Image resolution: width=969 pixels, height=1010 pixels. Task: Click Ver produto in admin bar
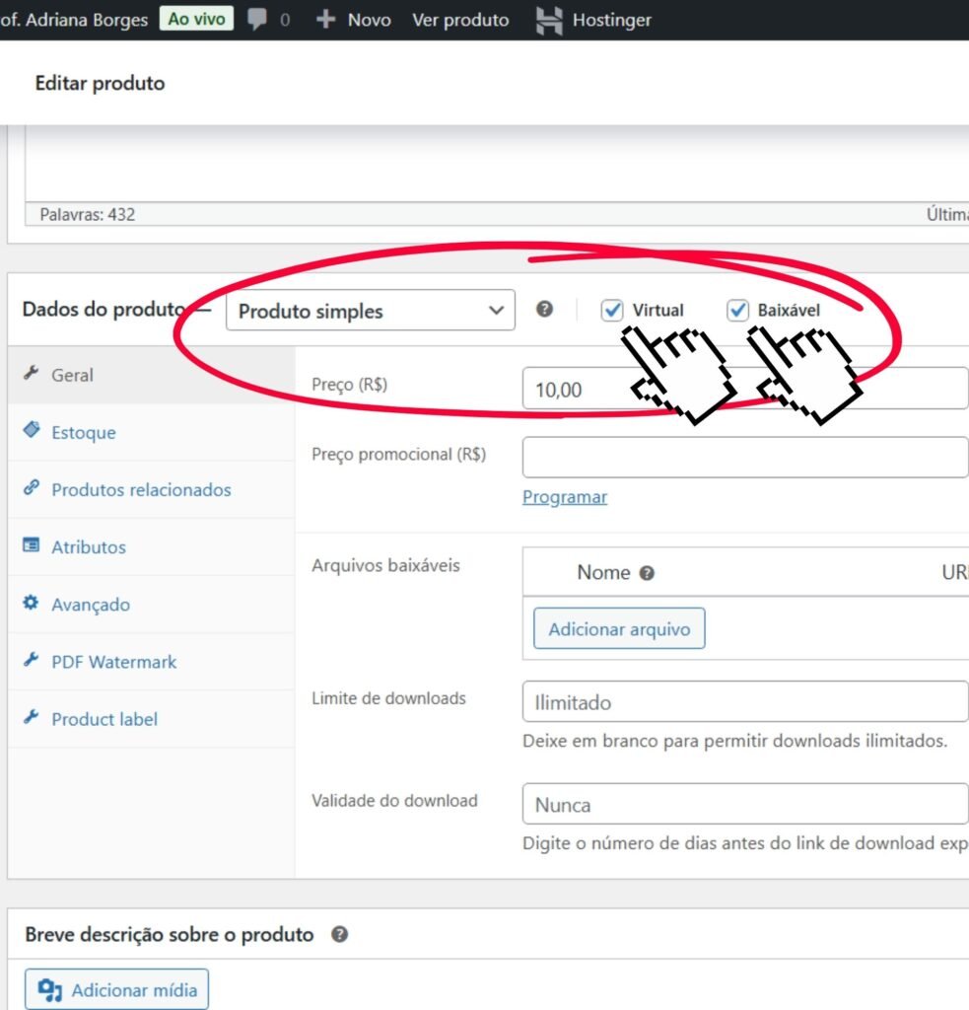[x=460, y=20]
